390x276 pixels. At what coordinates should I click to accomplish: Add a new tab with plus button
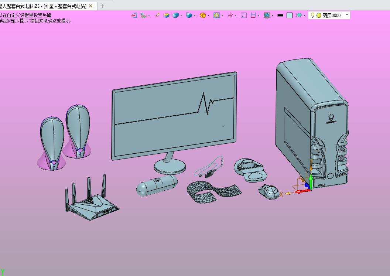tap(102, 6)
